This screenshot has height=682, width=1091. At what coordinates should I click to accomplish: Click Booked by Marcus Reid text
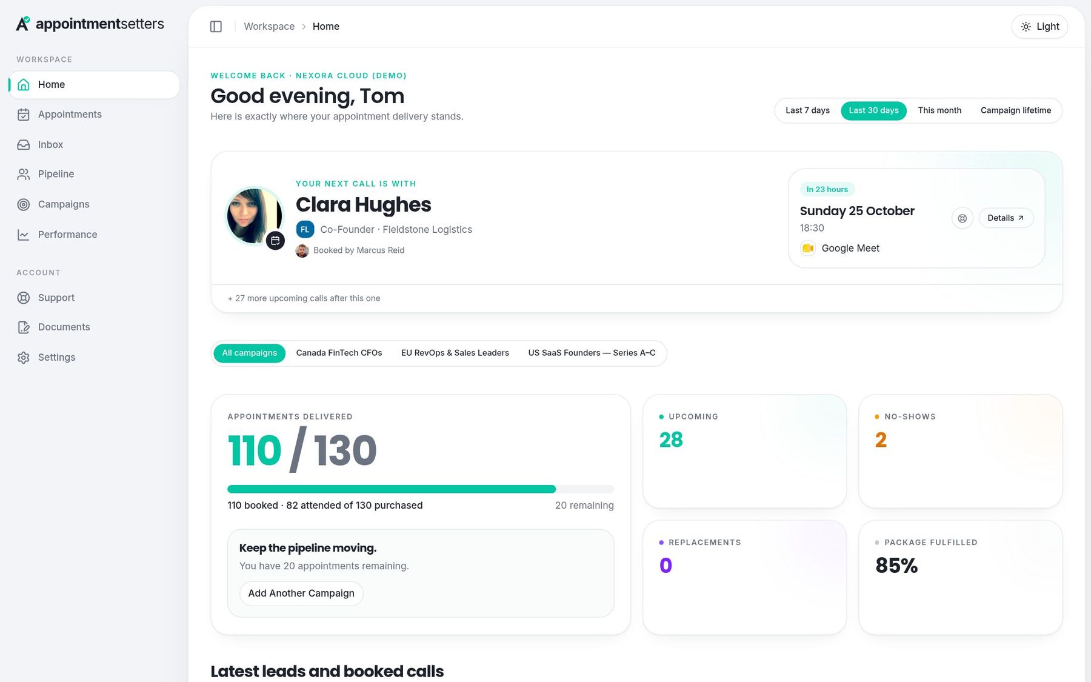coord(359,250)
